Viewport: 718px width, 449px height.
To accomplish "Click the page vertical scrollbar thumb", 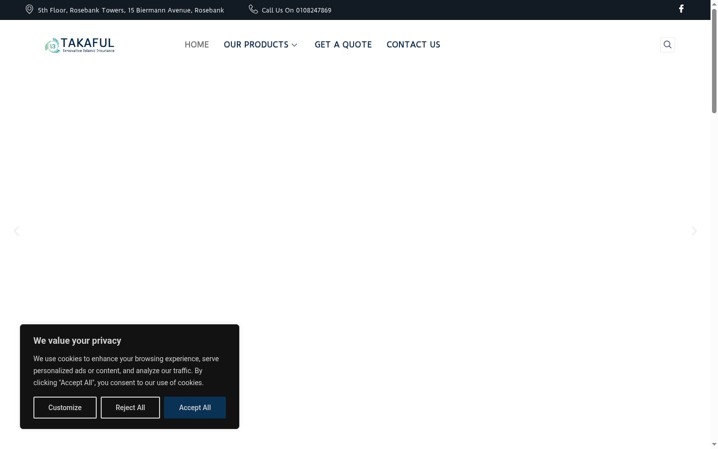I will [714, 61].
